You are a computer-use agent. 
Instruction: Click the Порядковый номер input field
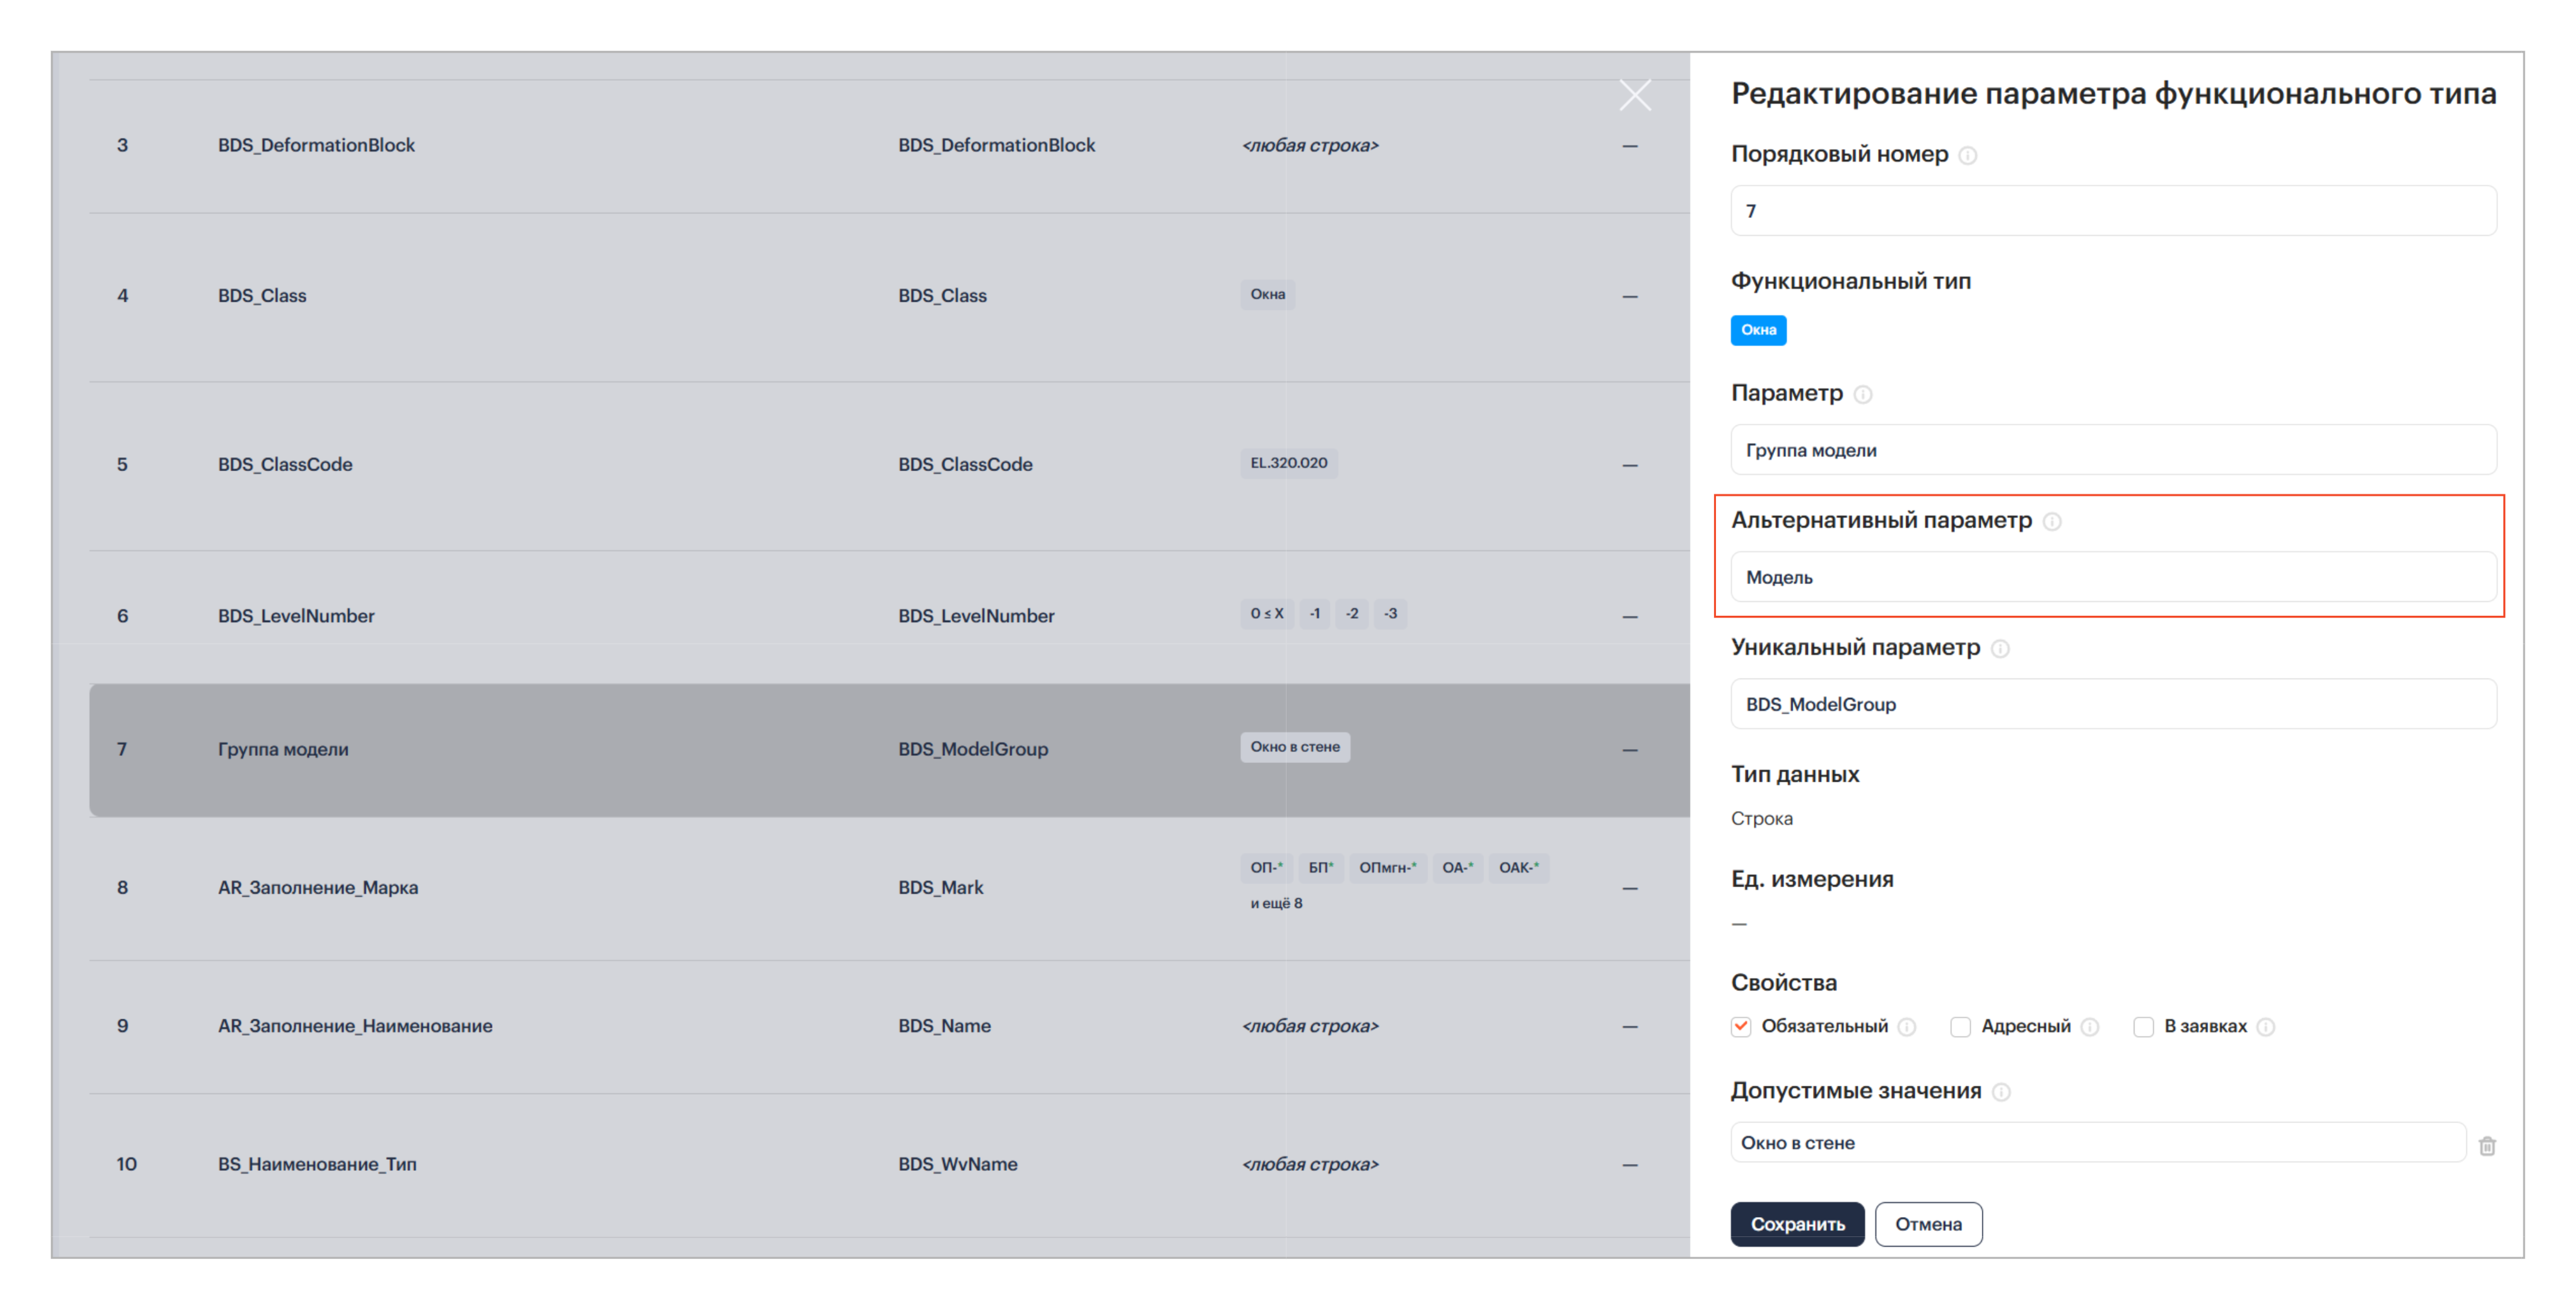2112,211
